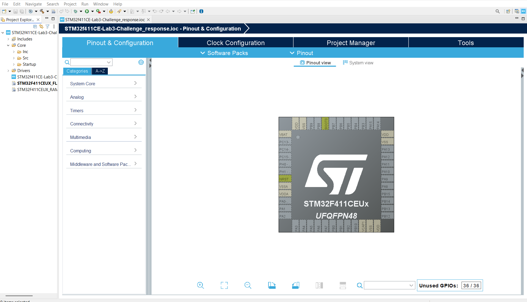Expand the Drivers folder in tree
The image size is (527, 302).
(x=8, y=71)
